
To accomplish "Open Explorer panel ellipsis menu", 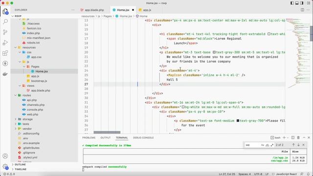I will 73,10.
